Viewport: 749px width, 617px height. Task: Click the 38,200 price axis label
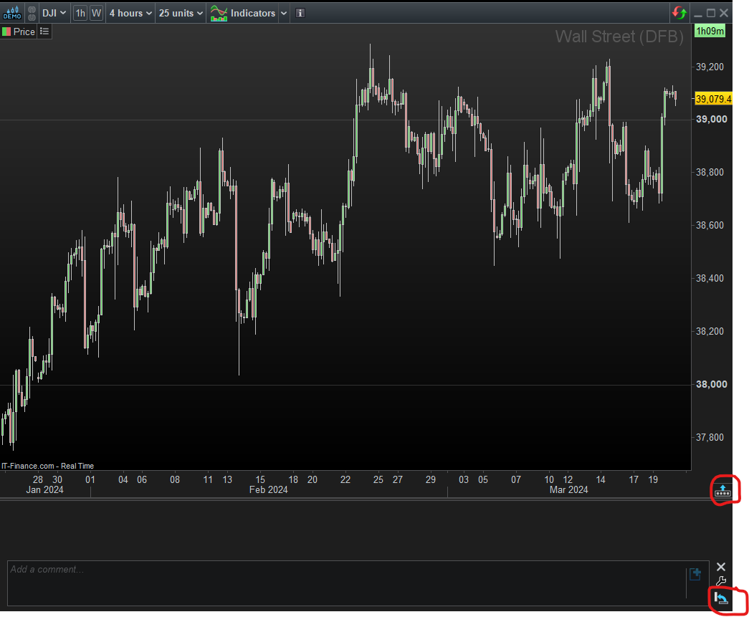click(x=710, y=331)
